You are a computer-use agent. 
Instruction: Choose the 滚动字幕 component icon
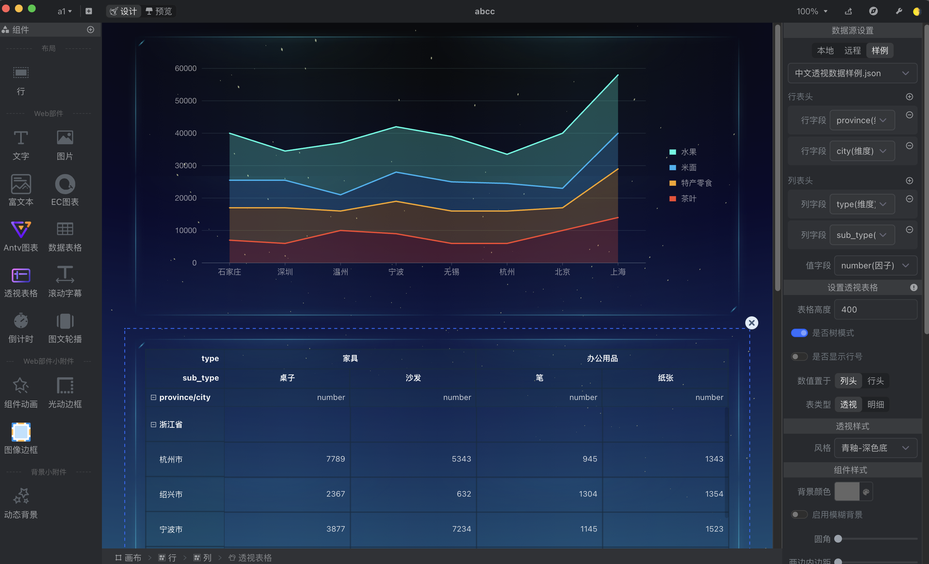tap(65, 275)
